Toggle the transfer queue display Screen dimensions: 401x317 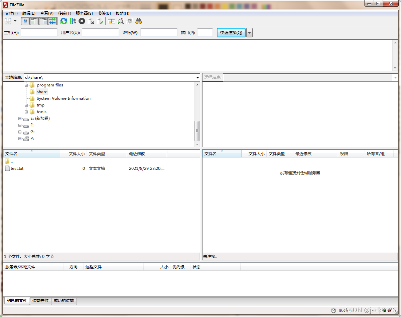[52, 21]
